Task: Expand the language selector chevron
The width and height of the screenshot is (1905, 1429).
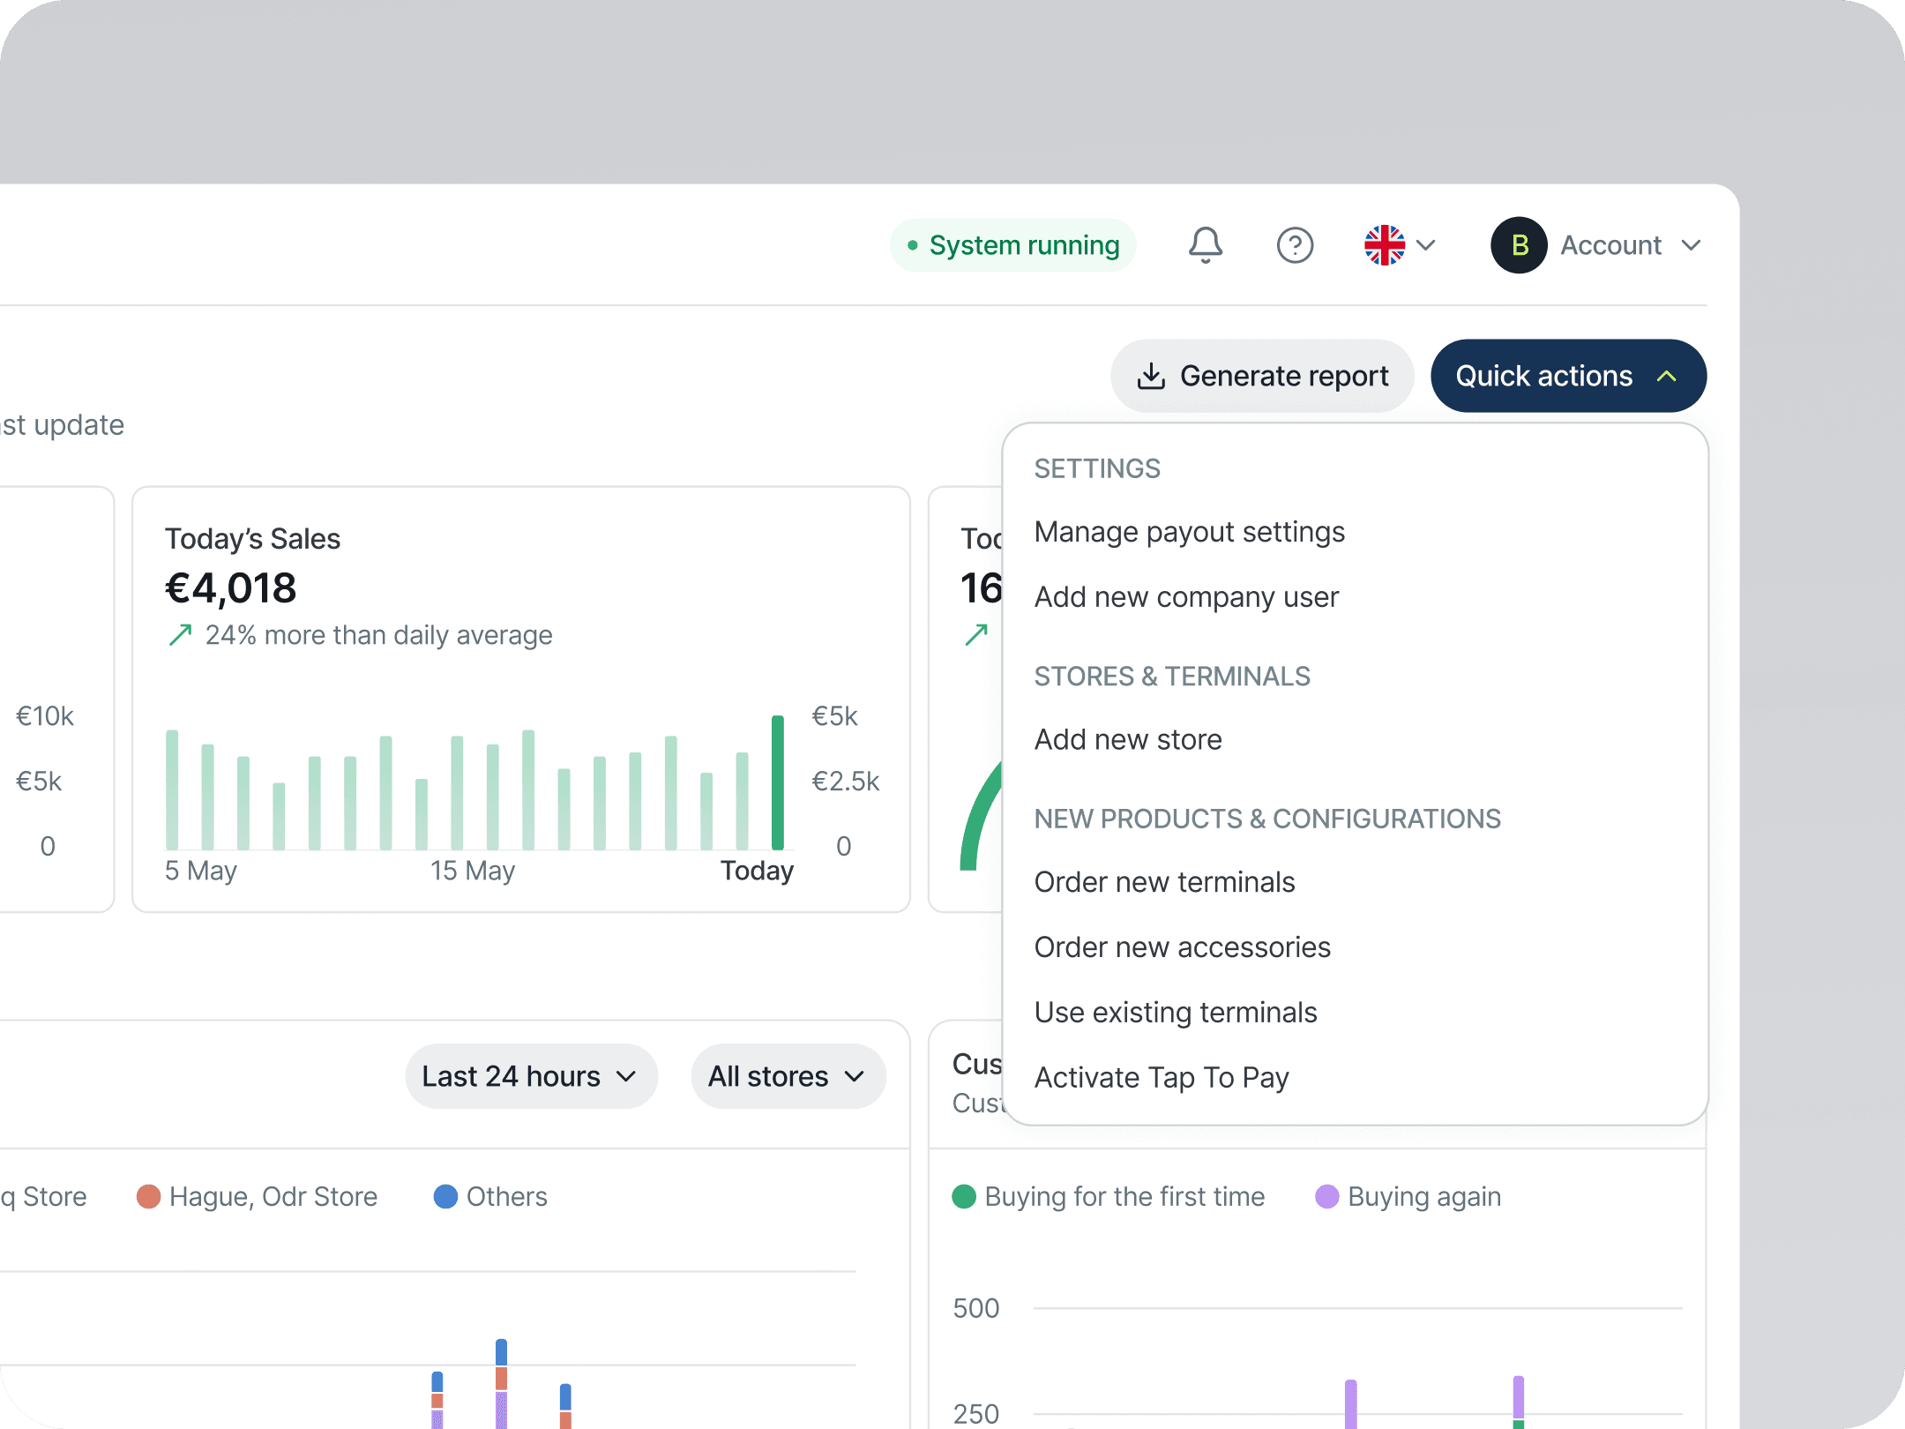Action: pos(1426,245)
